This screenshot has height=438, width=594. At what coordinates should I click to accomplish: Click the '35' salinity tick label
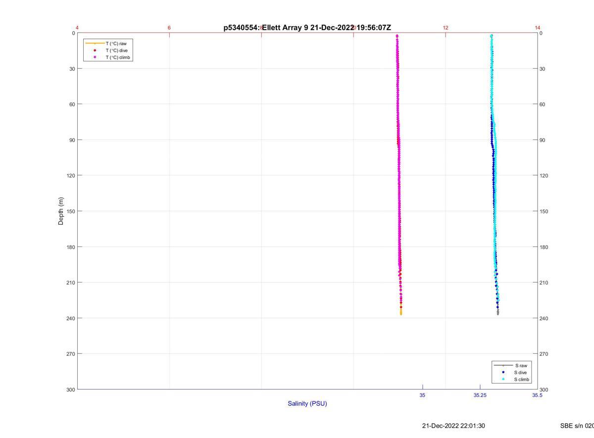pyautogui.click(x=422, y=395)
